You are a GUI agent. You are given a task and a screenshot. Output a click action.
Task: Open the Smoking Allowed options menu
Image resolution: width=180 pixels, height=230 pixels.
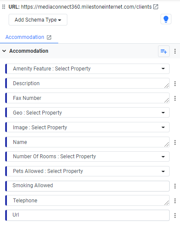pos(175,186)
